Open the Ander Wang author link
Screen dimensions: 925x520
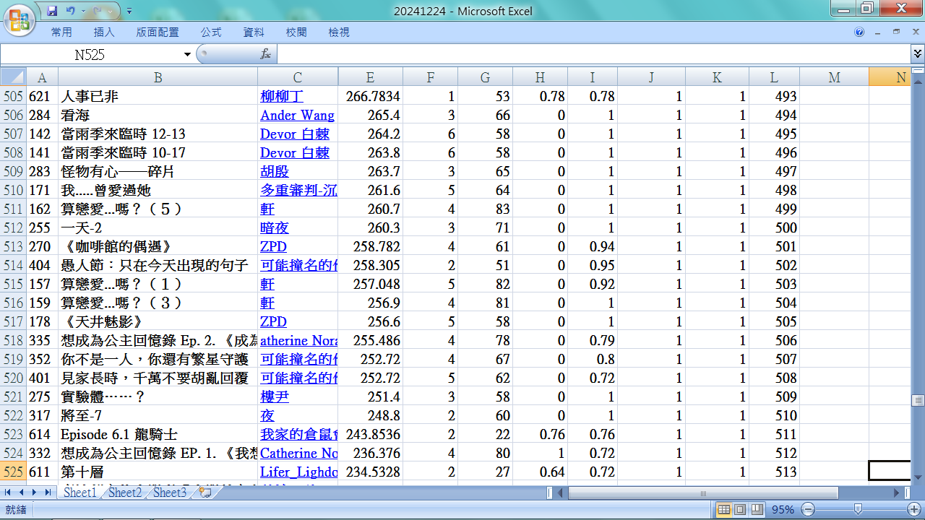coord(297,115)
